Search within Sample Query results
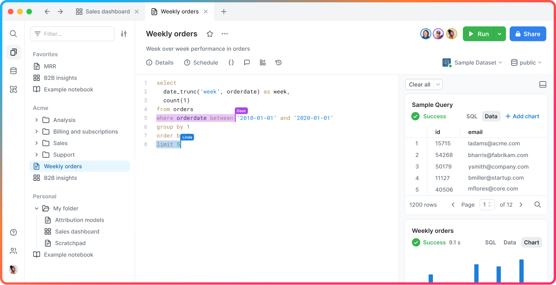Viewport: 556px width, 285px height. point(537,205)
